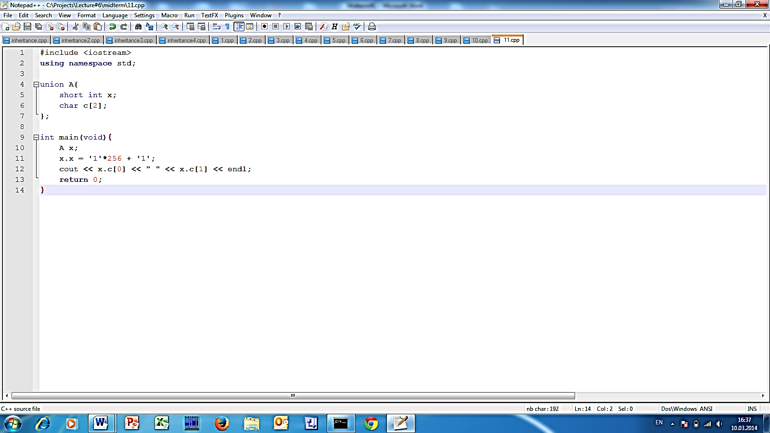This screenshot has width=770, height=433.
Task: Open user-defined language dialog icon
Action: click(x=250, y=27)
